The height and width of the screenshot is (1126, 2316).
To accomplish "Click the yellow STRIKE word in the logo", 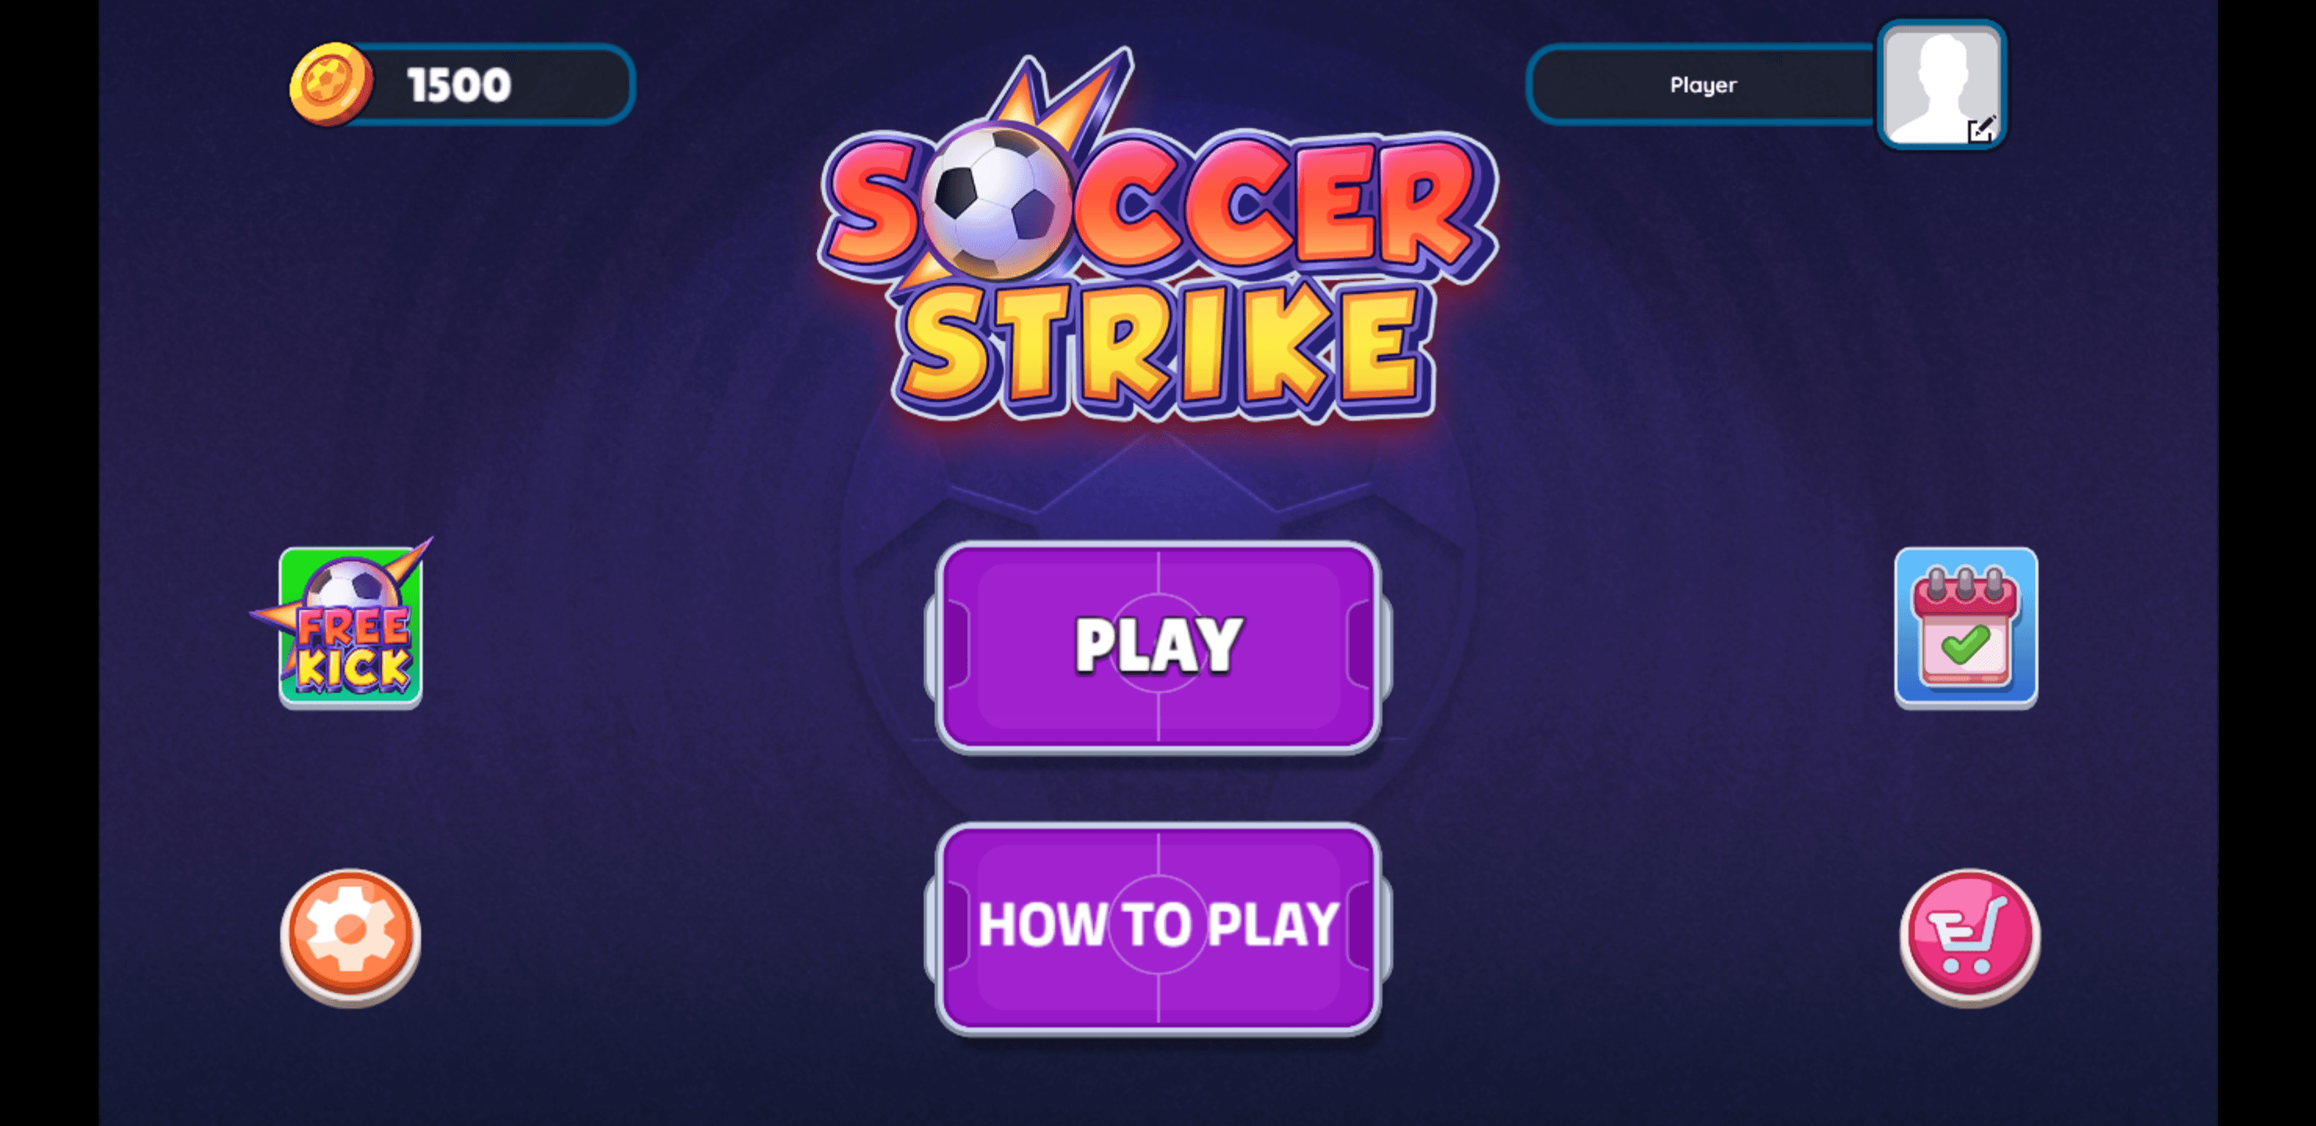I will click(x=1162, y=350).
